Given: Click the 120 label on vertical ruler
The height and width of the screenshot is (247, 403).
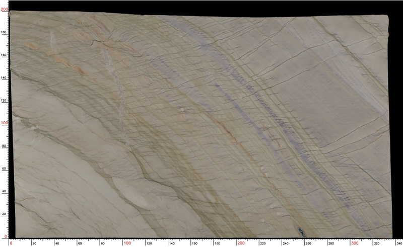Looking at the screenshot, I should pos(5,101).
